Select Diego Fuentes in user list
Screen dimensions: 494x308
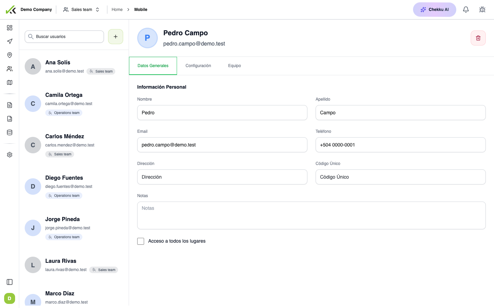pos(74,186)
